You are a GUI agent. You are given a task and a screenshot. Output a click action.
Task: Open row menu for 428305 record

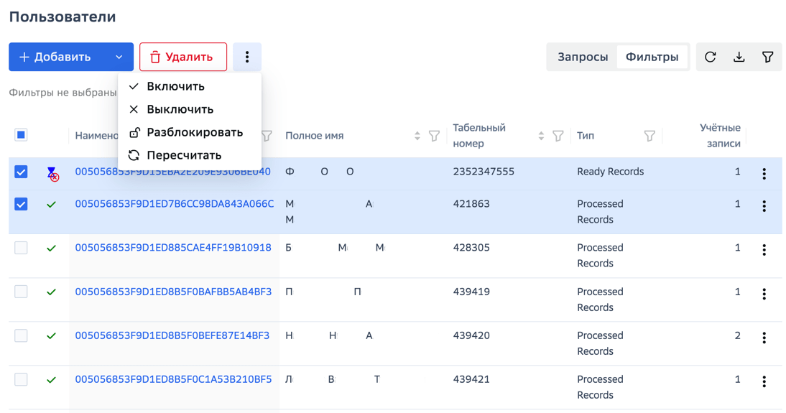[x=764, y=250]
